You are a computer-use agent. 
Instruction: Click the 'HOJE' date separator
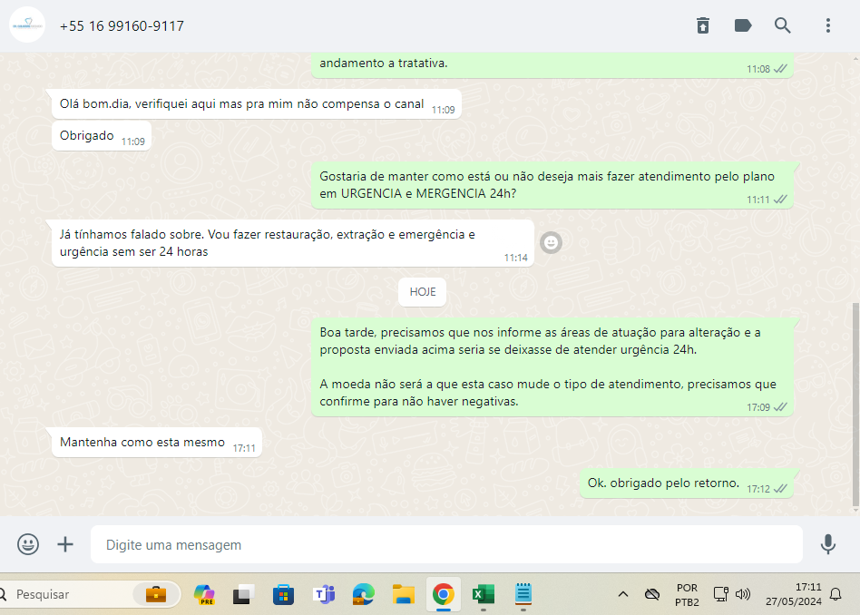pyautogui.click(x=422, y=292)
